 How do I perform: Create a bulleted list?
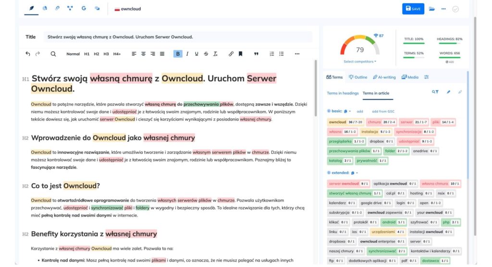click(282, 54)
